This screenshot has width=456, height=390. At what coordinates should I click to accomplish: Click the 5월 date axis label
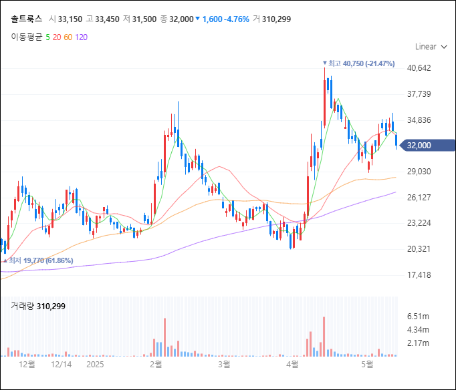click(x=367, y=364)
